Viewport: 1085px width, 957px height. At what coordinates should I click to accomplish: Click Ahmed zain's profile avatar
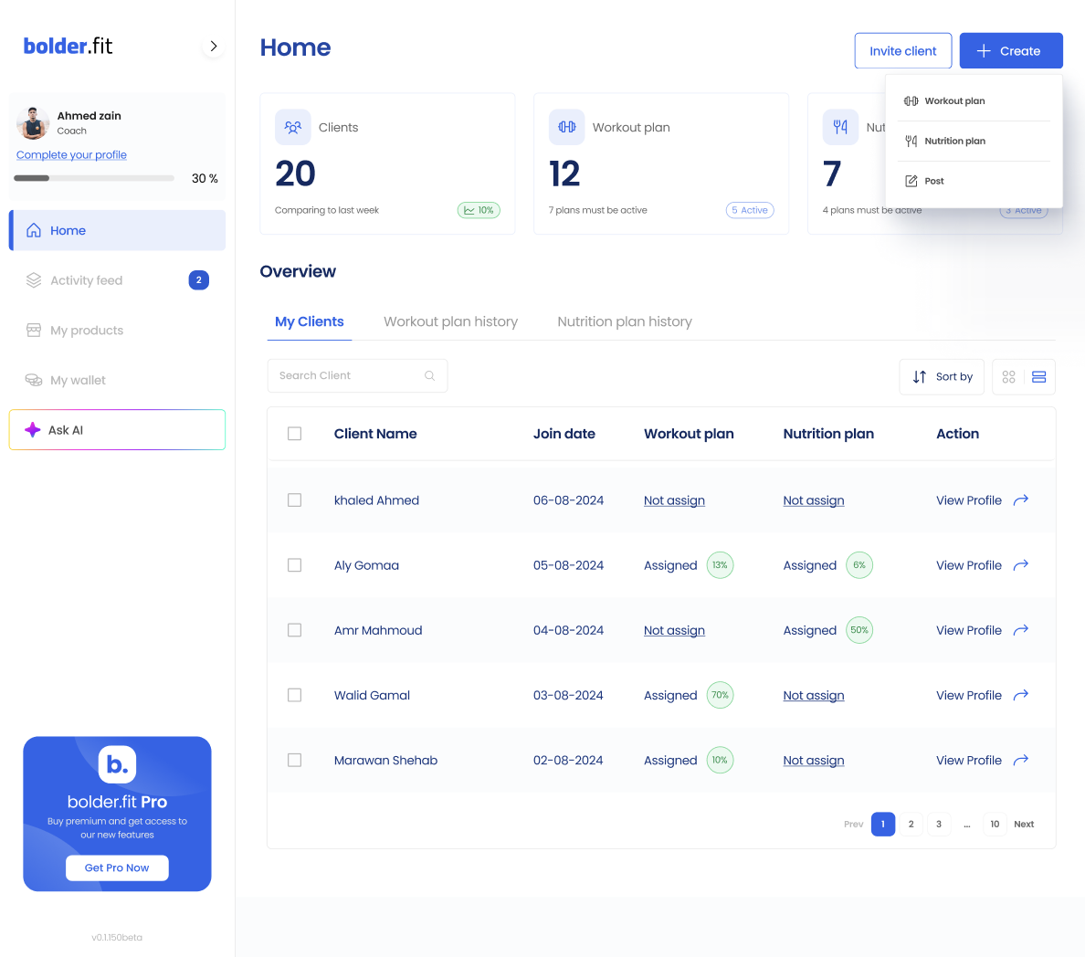pyautogui.click(x=33, y=123)
